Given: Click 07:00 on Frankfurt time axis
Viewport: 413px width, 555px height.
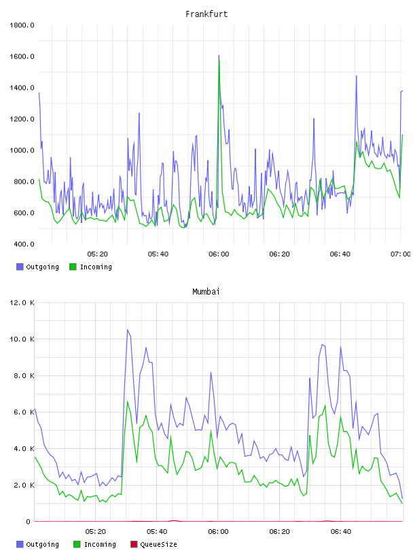Looking at the screenshot, I should pyautogui.click(x=401, y=254).
